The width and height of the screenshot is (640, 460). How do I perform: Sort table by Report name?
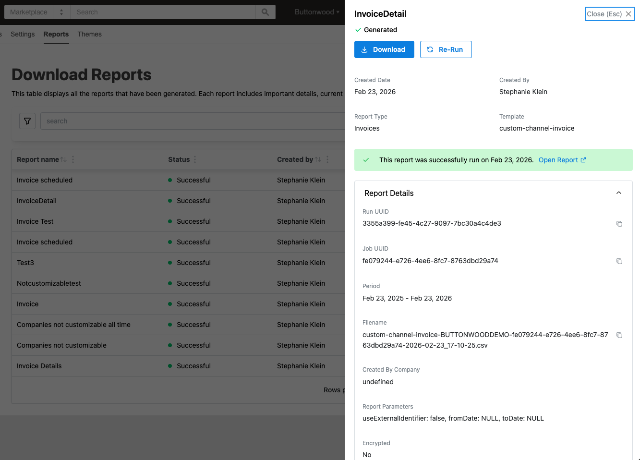click(x=63, y=159)
